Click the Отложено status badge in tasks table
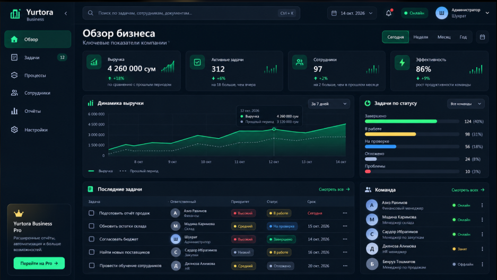The height and width of the screenshot is (280, 497). click(280, 266)
